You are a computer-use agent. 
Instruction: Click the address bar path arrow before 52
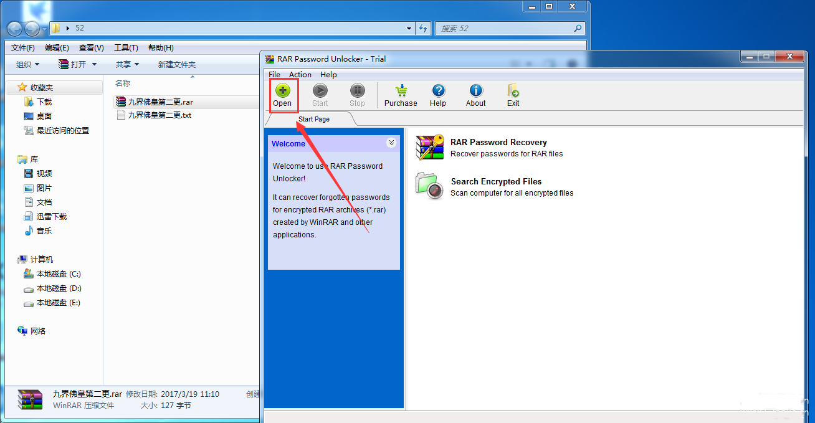[68, 29]
